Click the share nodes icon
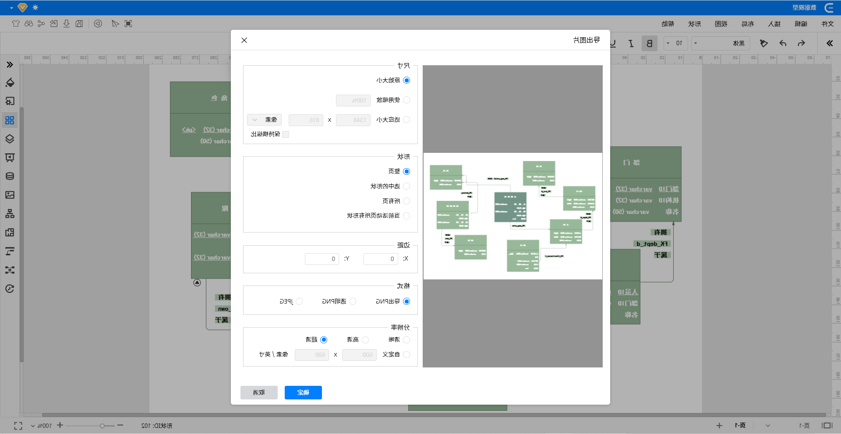Image resolution: width=841 pixels, height=434 pixels. [x=41, y=24]
